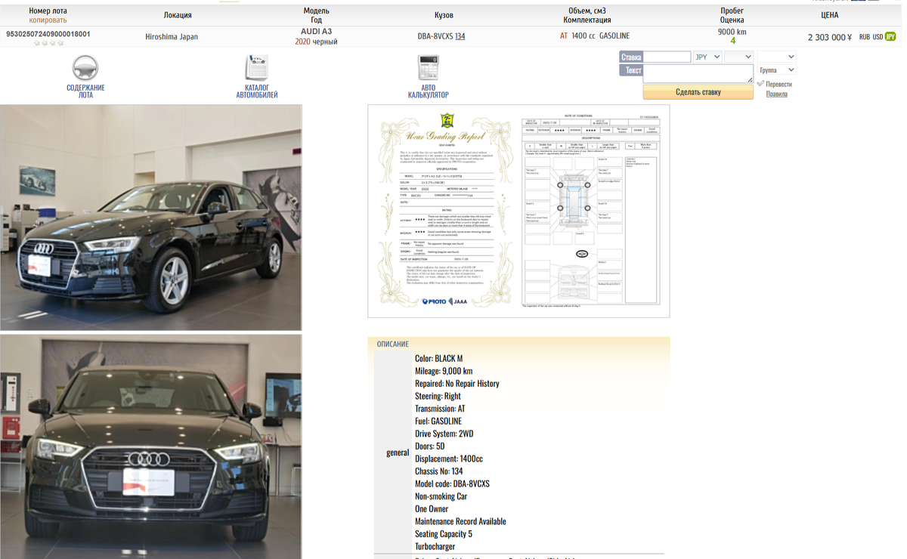Click the 'Содержание лота' label
Viewport: 907px width, 559px height.
85,91
